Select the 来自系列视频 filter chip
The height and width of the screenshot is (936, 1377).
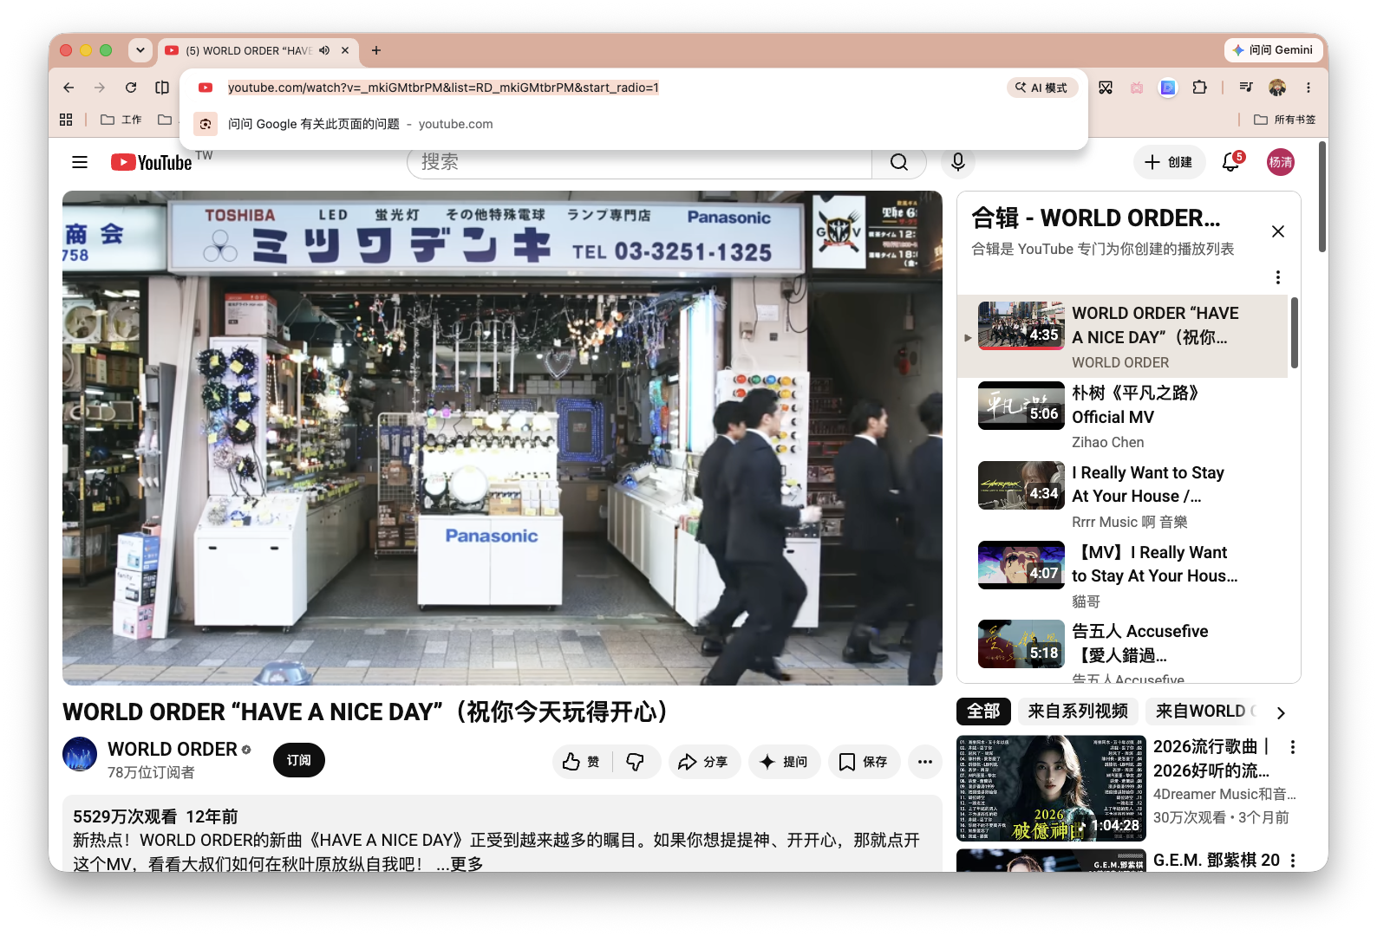[1078, 712]
